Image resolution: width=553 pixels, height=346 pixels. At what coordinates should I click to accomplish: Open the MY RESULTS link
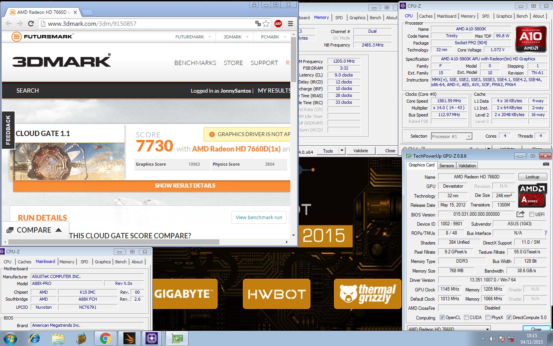(x=274, y=91)
